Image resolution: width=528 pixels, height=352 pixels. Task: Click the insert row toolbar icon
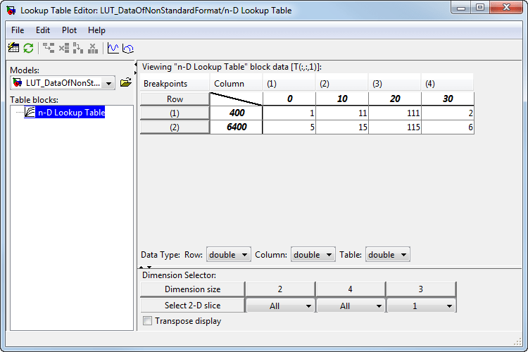[x=49, y=48]
